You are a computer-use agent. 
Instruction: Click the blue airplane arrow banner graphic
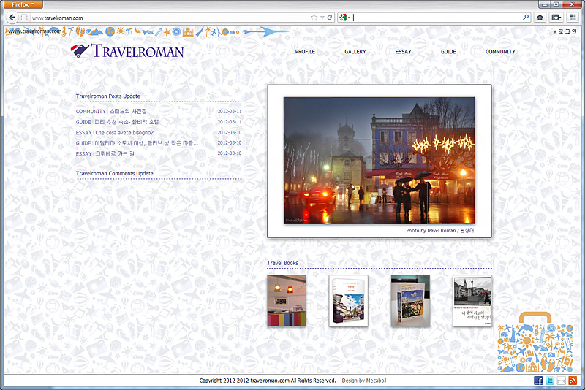pyautogui.click(x=266, y=31)
